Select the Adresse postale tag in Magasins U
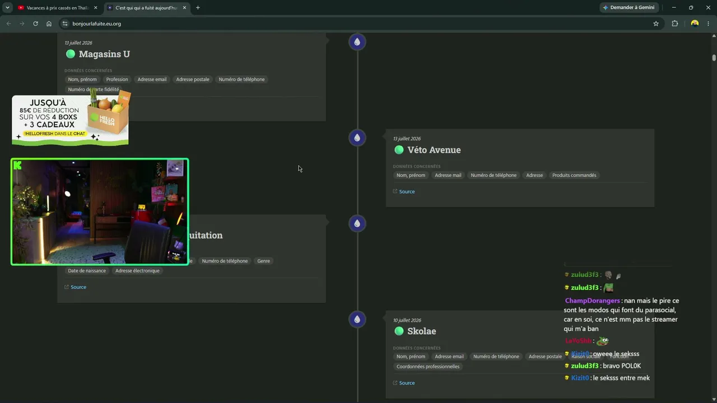The image size is (717, 403). pyautogui.click(x=193, y=79)
